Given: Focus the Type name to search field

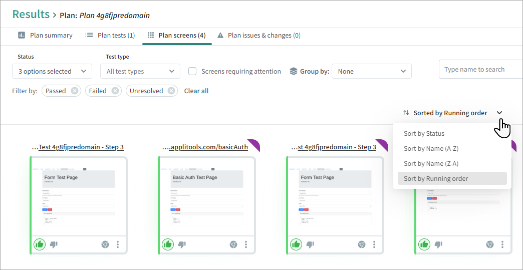Looking at the screenshot, I should click(480, 69).
